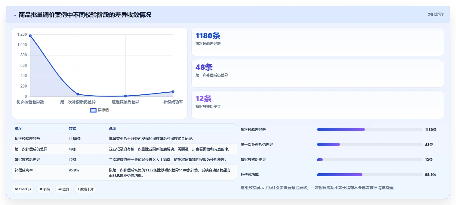Click the y-axis label 1,200
The height and width of the screenshot is (205, 456).
[22, 34]
